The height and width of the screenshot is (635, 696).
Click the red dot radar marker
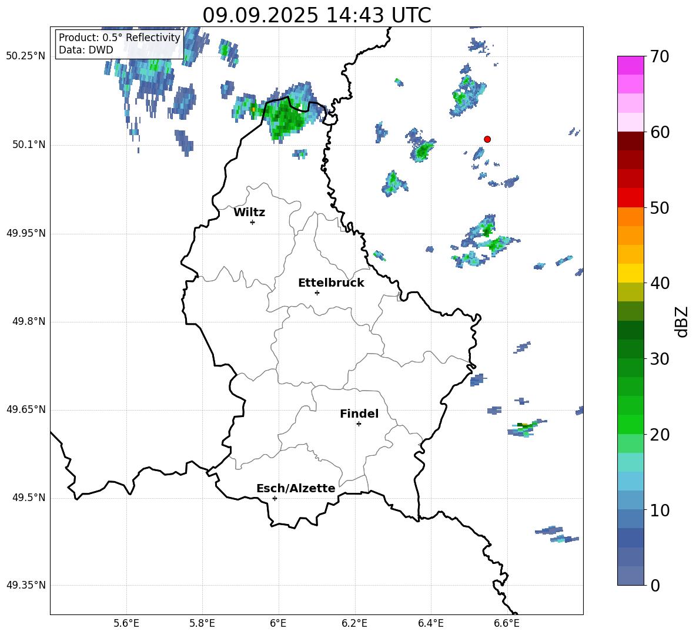487,139
